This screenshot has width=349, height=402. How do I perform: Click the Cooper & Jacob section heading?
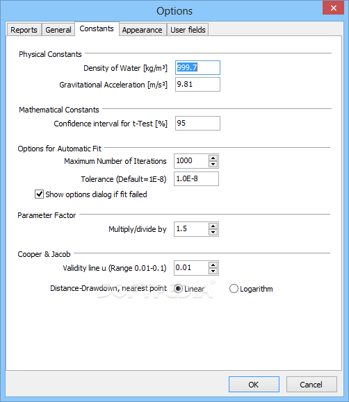click(44, 254)
